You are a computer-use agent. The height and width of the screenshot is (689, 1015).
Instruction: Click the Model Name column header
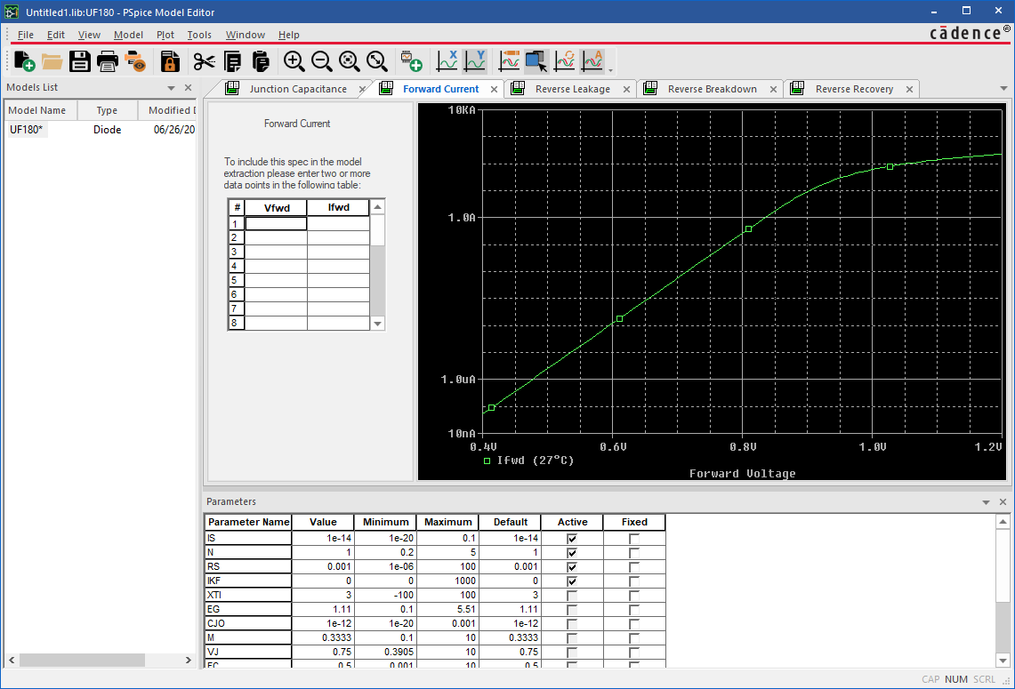pyautogui.click(x=41, y=110)
